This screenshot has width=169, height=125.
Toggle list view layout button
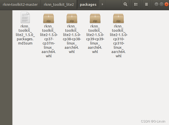click(136, 4)
